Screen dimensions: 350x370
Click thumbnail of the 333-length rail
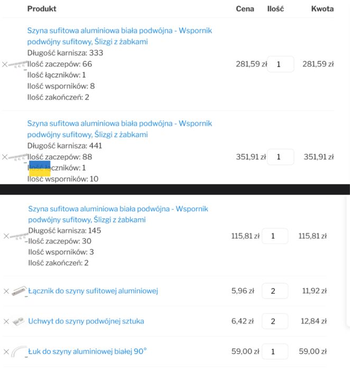(18, 64)
